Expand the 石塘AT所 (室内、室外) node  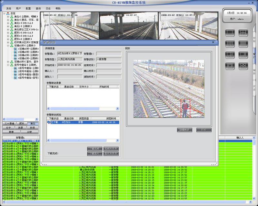(8, 61)
